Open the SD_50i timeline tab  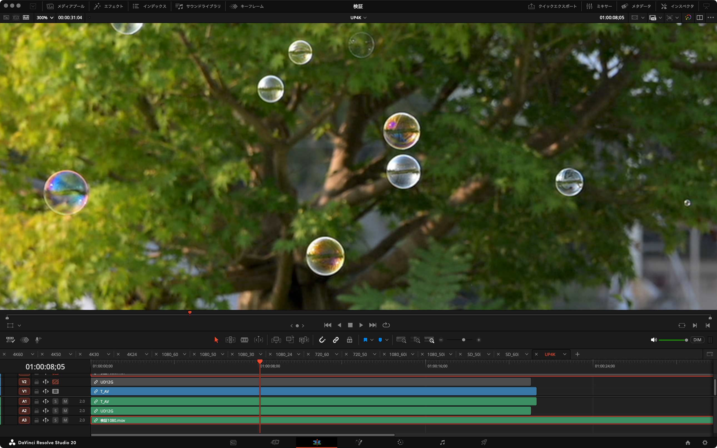click(474, 354)
